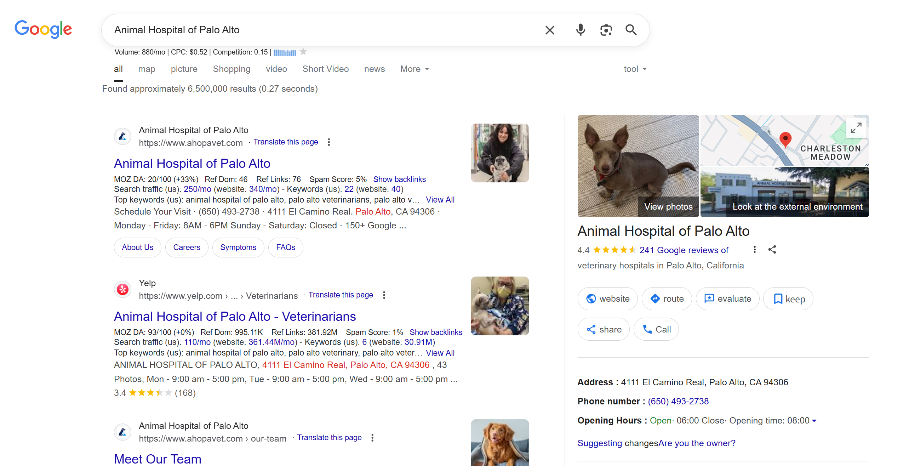The height and width of the screenshot is (466, 909).
Task: Expand the More search categories dropdown
Action: (x=414, y=69)
